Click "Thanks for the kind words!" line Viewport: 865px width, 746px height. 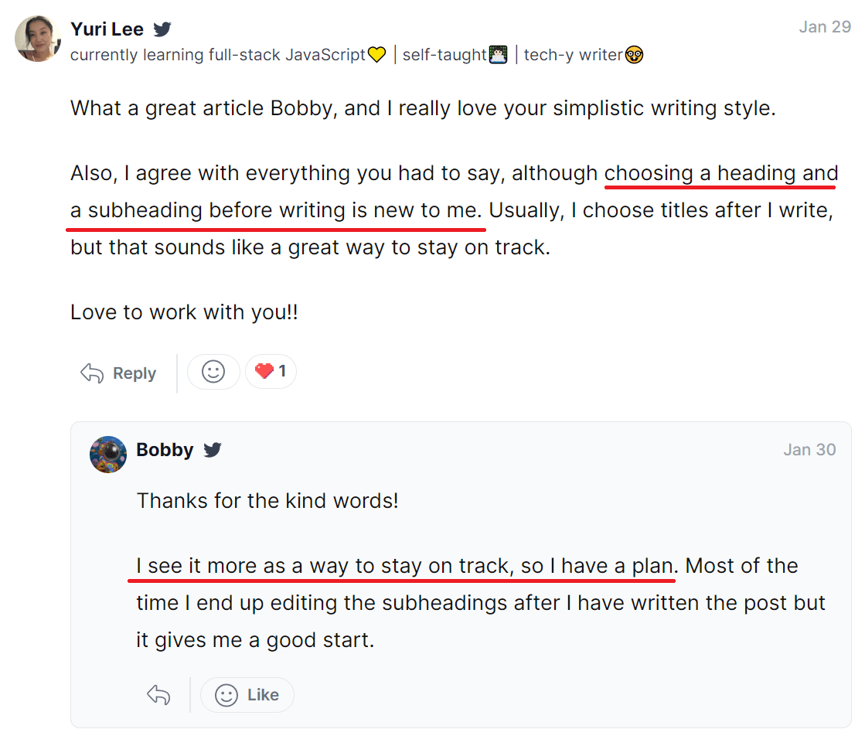[x=267, y=500]
